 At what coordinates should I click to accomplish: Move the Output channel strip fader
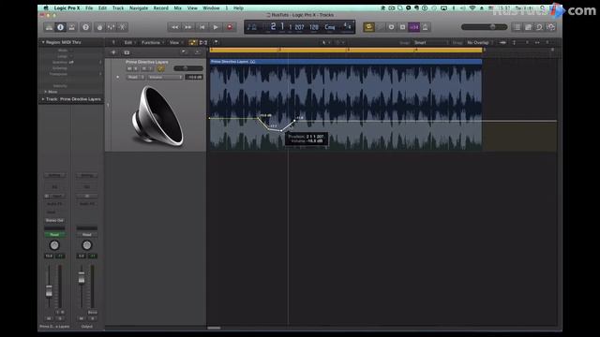82,278
